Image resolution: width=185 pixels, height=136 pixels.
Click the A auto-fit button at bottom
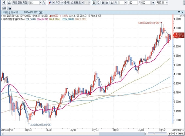176,134
